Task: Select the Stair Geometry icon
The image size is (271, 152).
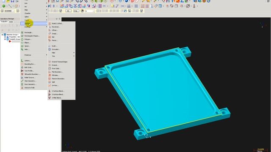Action: point(22,81)
